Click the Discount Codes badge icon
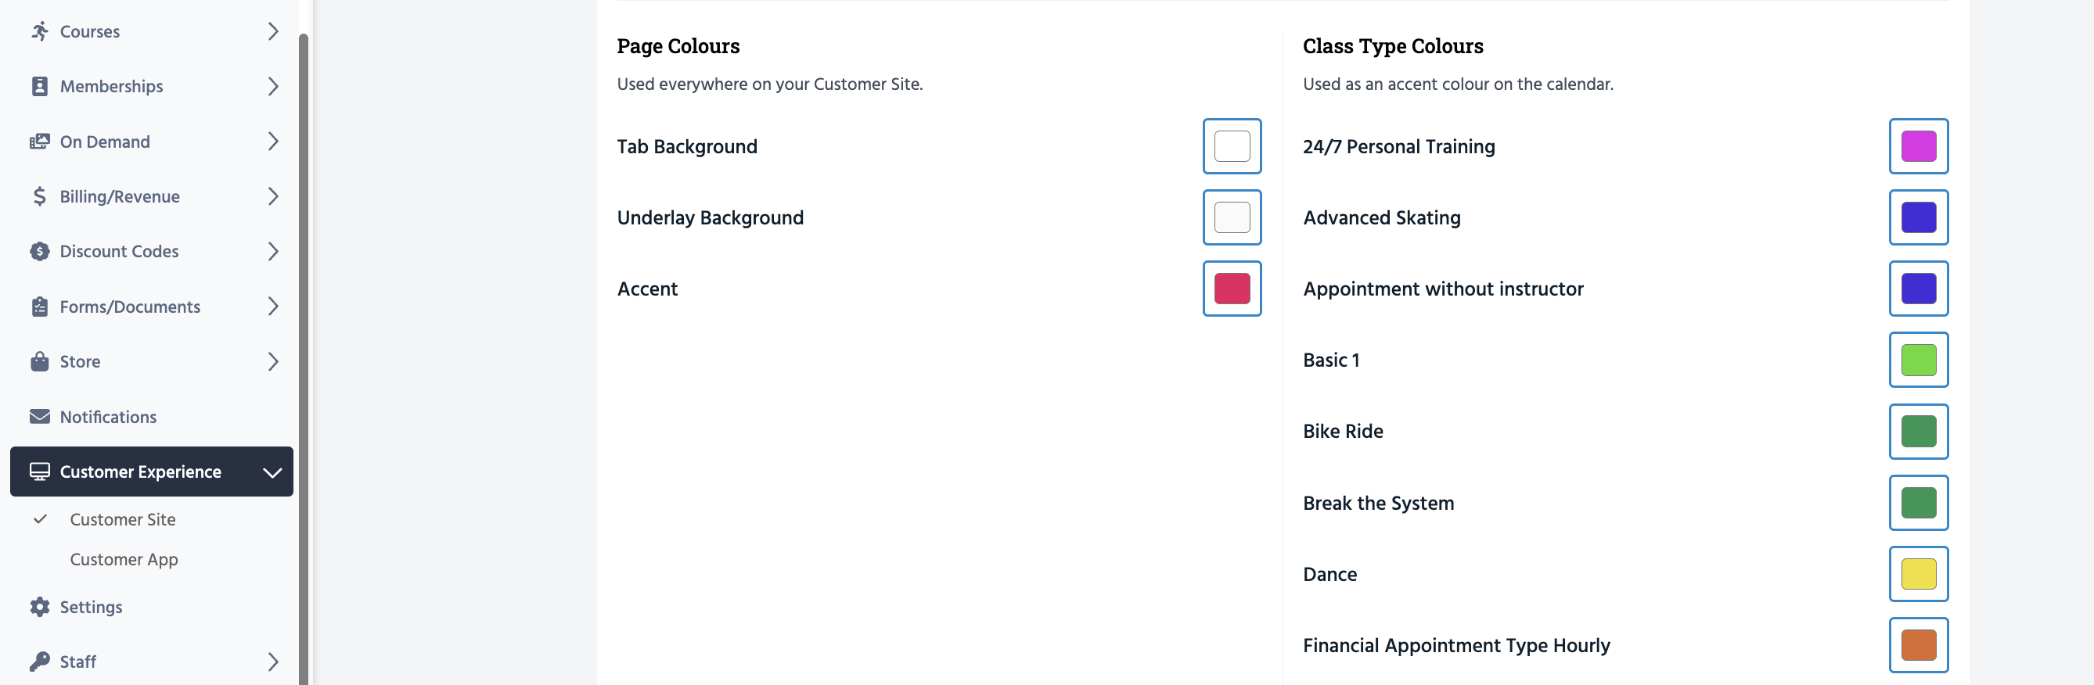The image size is (2094, 685). [x=39, y=252]
